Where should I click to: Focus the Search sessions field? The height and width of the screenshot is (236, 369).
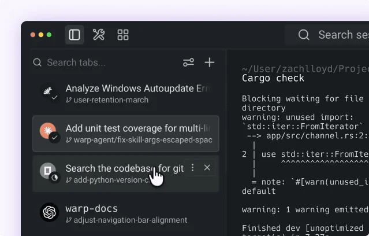tap(327, 35)
